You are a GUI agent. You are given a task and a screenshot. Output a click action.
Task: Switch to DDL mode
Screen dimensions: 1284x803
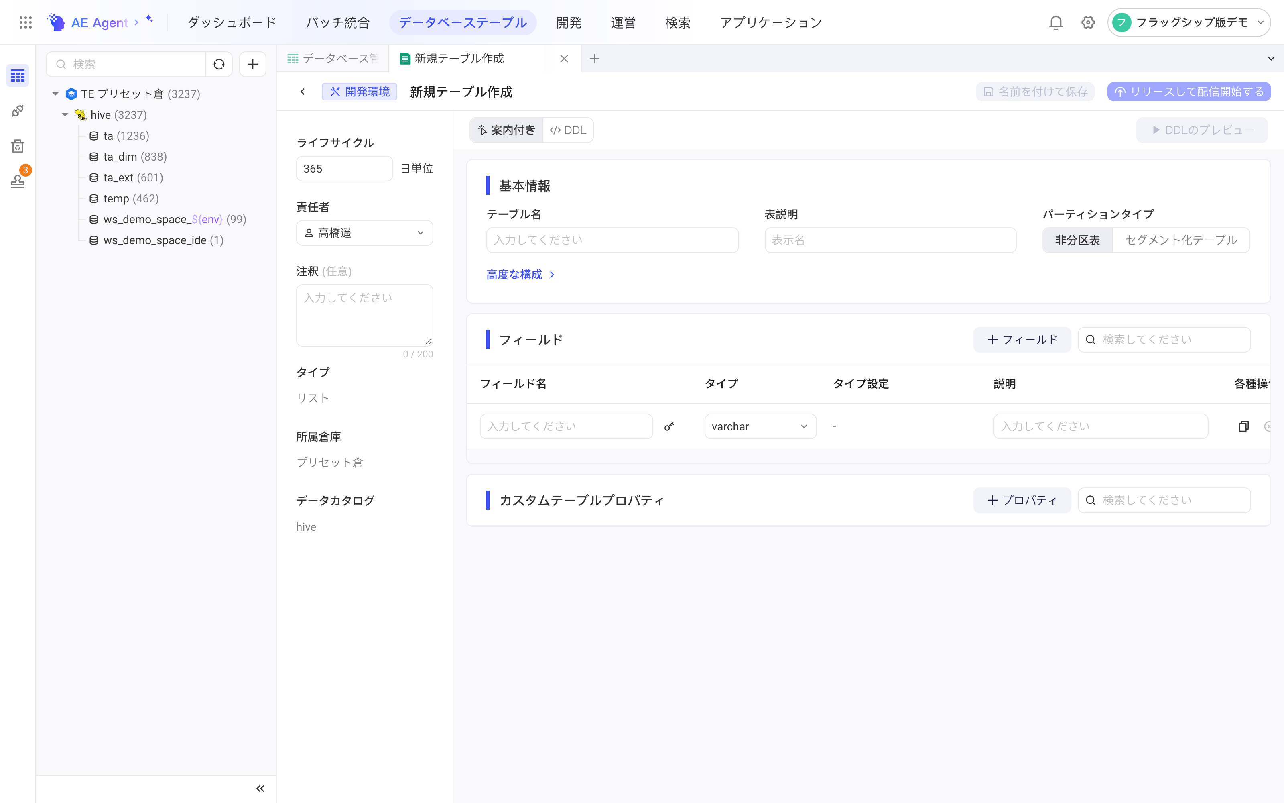click(x=568, y=130)
